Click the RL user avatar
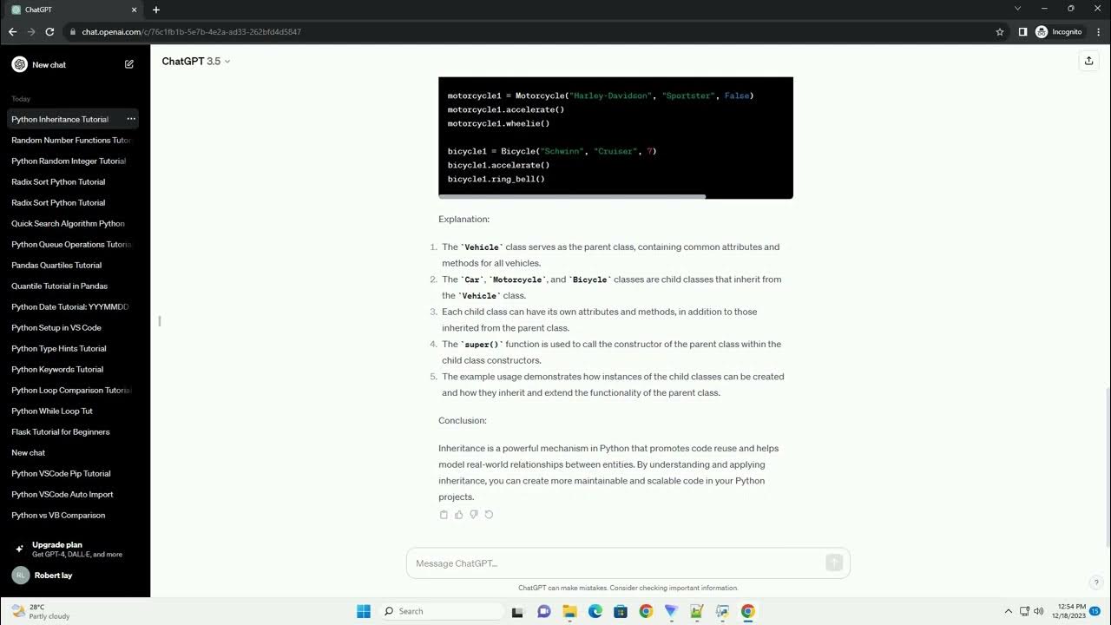Viewport: 1111px width, 625px height. (x=20, y=575)
